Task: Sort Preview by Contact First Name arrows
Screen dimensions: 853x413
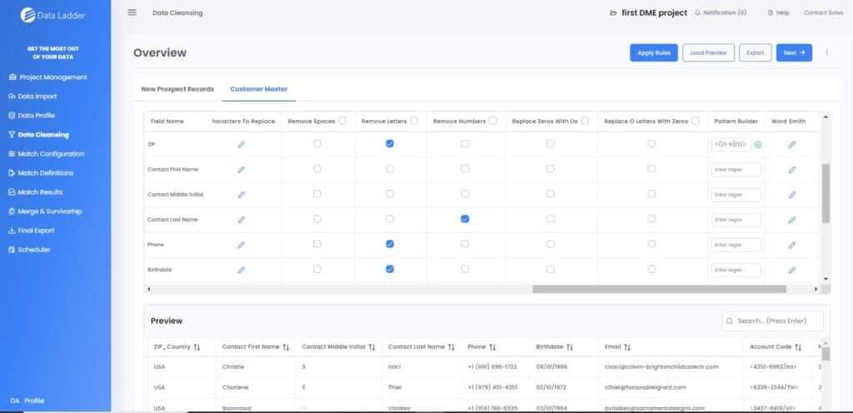Action: 286,346
